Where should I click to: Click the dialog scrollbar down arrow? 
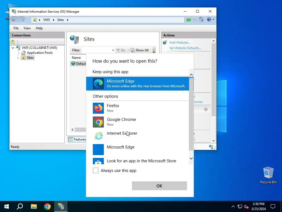pyautogui.click(x=191, y=158)
